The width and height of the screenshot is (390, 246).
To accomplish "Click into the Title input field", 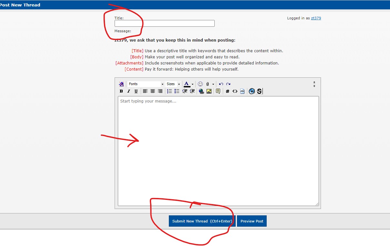I will click(x=165, y=23).
